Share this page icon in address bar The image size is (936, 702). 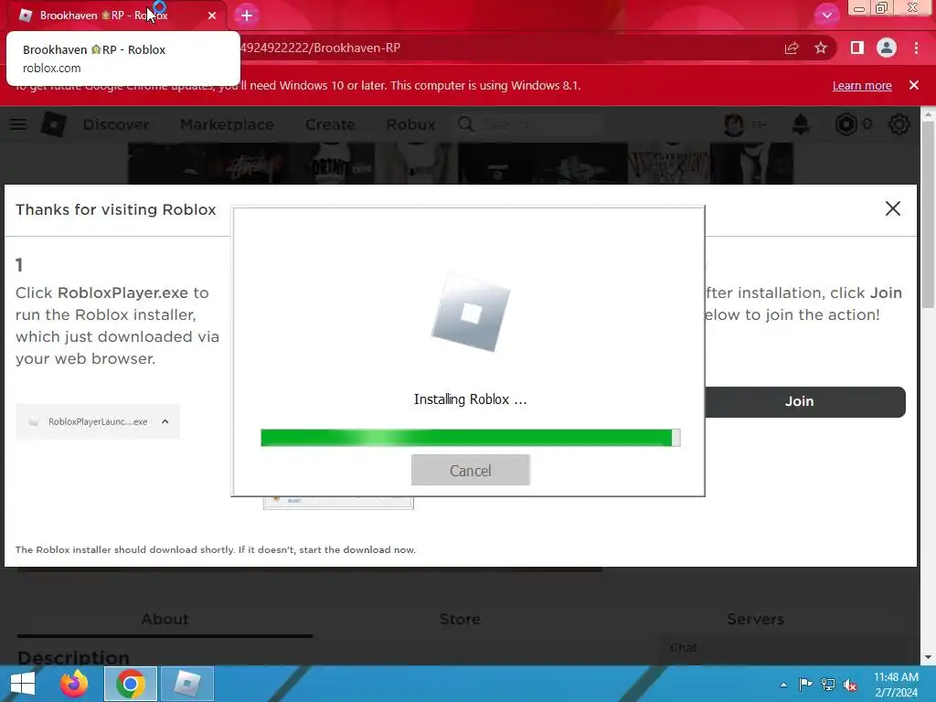[x=792, y=48]
